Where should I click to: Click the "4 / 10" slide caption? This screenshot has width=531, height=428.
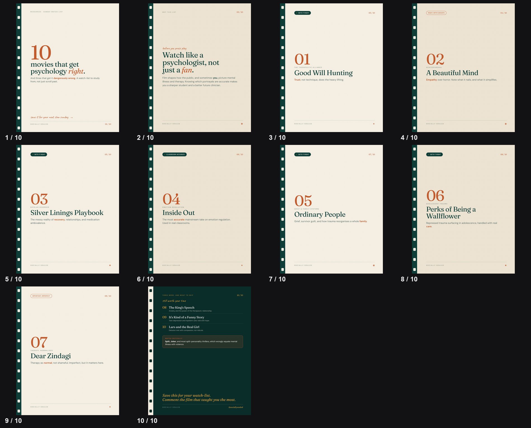(x=409, y=138)
